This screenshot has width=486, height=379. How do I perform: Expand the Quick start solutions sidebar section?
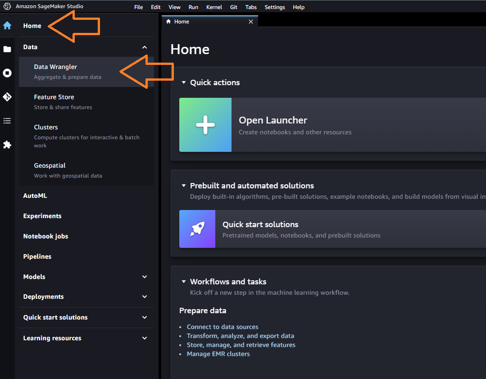pos(145,317)
